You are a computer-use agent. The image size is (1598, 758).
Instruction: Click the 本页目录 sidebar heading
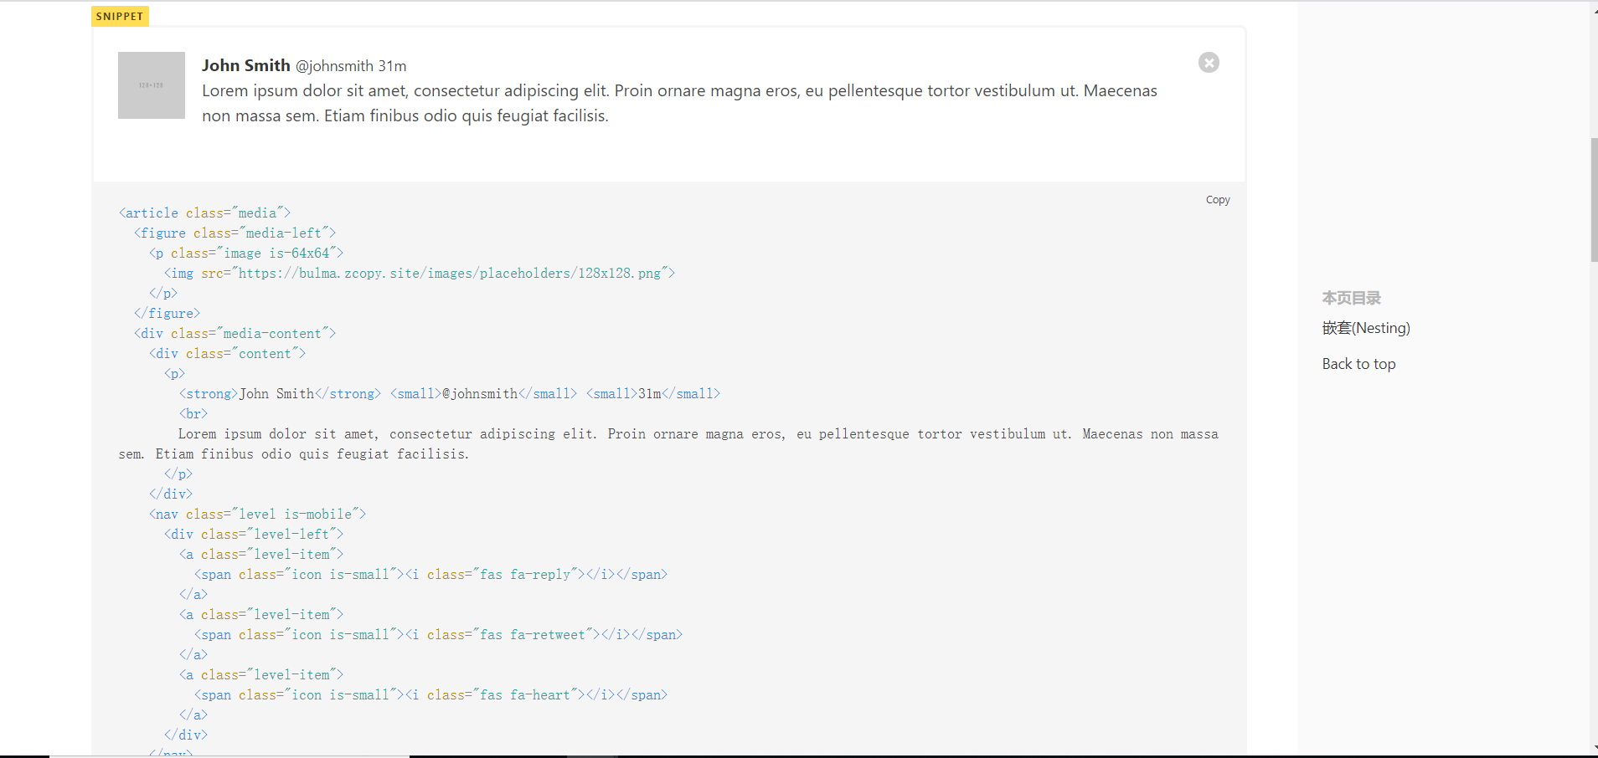click(1351, 298)
